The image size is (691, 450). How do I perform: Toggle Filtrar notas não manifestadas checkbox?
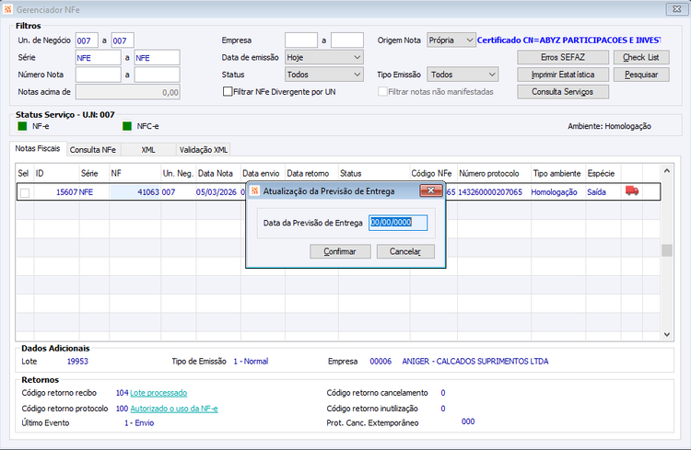point(382,92)
